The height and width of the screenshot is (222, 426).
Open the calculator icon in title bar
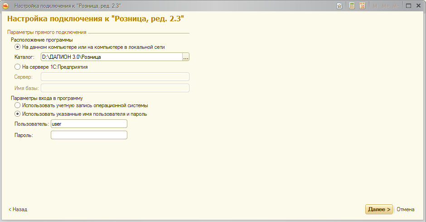352,6
